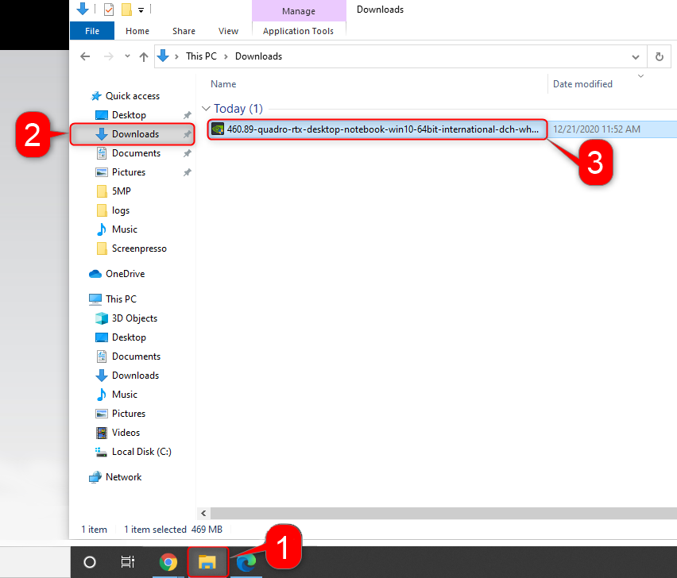Viewport: 677px width, 578px height.
Task: Switch to the Home ribbon tab
Action: tap(137, 31)
